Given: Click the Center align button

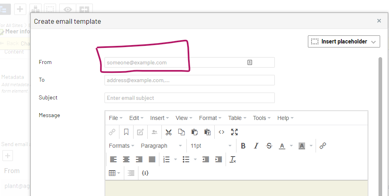Looking at the screenshot, I should (x=126, y=159).
